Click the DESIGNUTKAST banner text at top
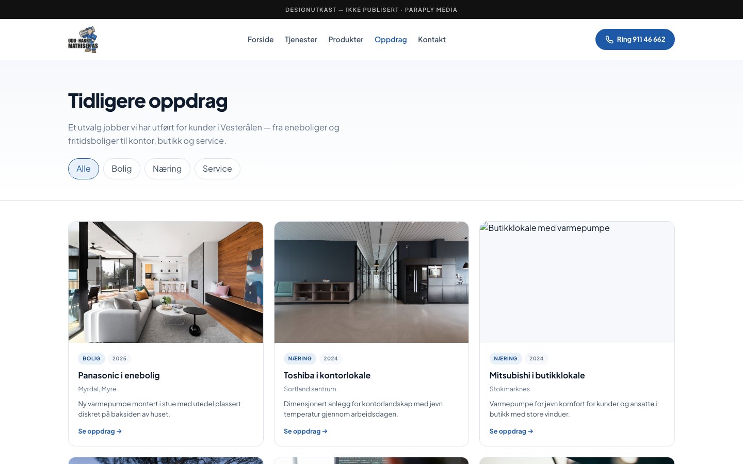743x464 pixels. [372, 10]
